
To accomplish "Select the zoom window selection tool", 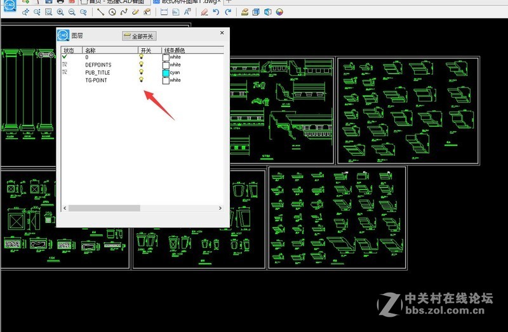I will (49, 12).
